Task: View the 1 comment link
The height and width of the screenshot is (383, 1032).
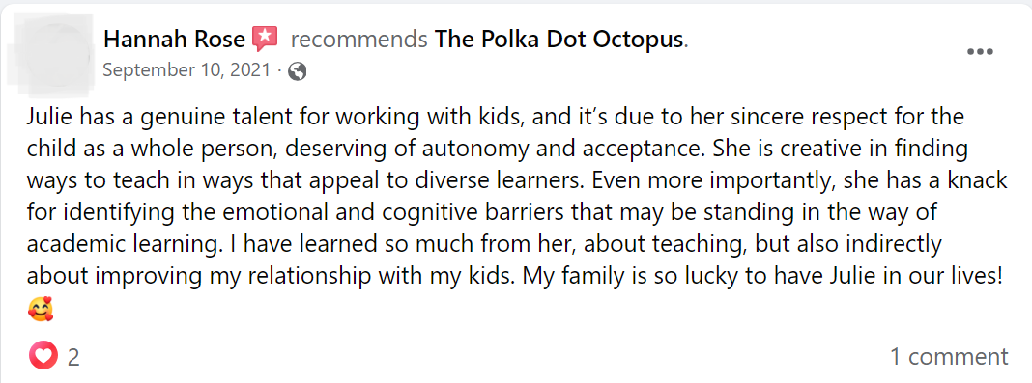Action: [948, 357]
